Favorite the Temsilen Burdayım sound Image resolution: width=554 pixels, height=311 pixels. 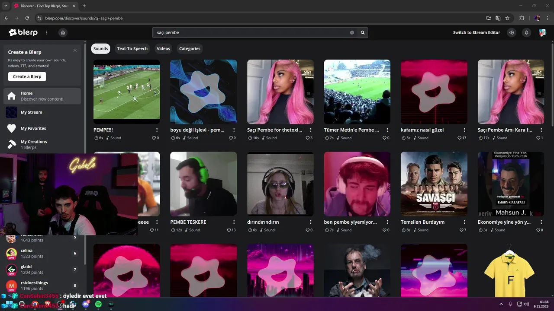(461, 230)
